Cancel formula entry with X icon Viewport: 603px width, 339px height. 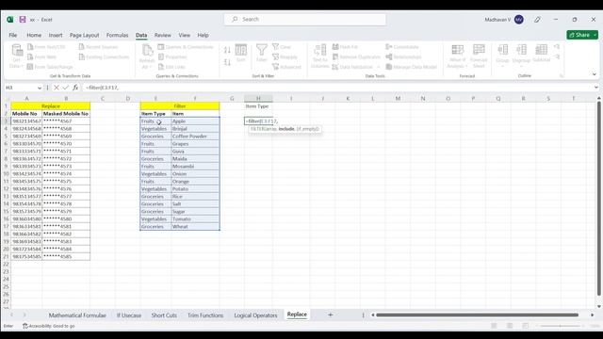[x=57, y=88]
